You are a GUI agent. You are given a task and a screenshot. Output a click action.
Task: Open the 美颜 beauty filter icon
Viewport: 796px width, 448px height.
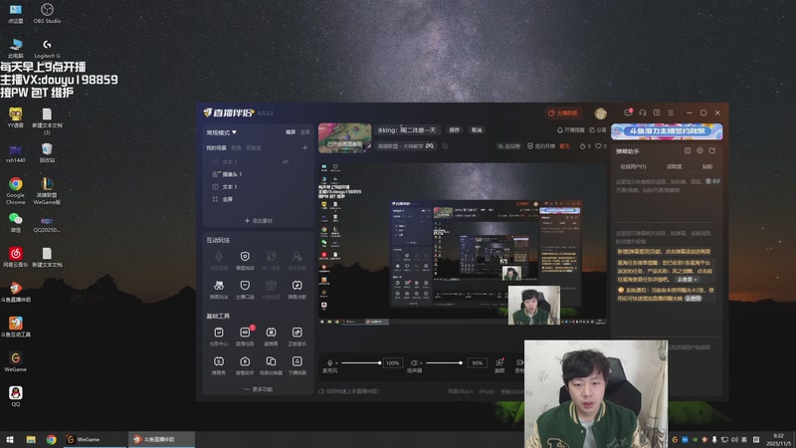coord(499,364)
